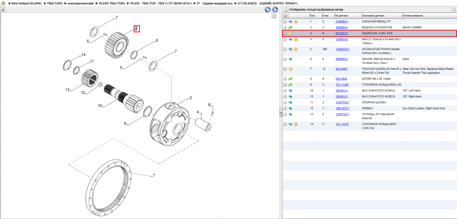This screenshot has width=457, height=219.
Task: Open part number link 1981327C1
Action: [x=342, y=109]
